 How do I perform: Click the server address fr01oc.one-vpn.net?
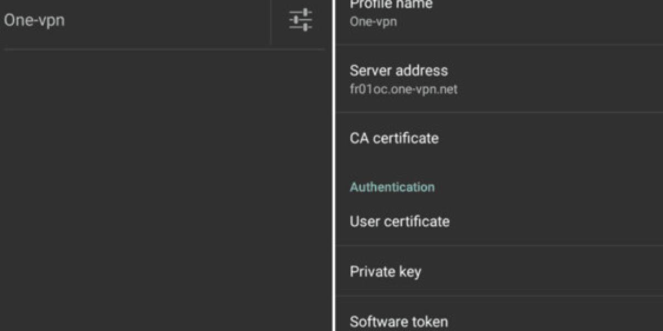click(403, 89)
